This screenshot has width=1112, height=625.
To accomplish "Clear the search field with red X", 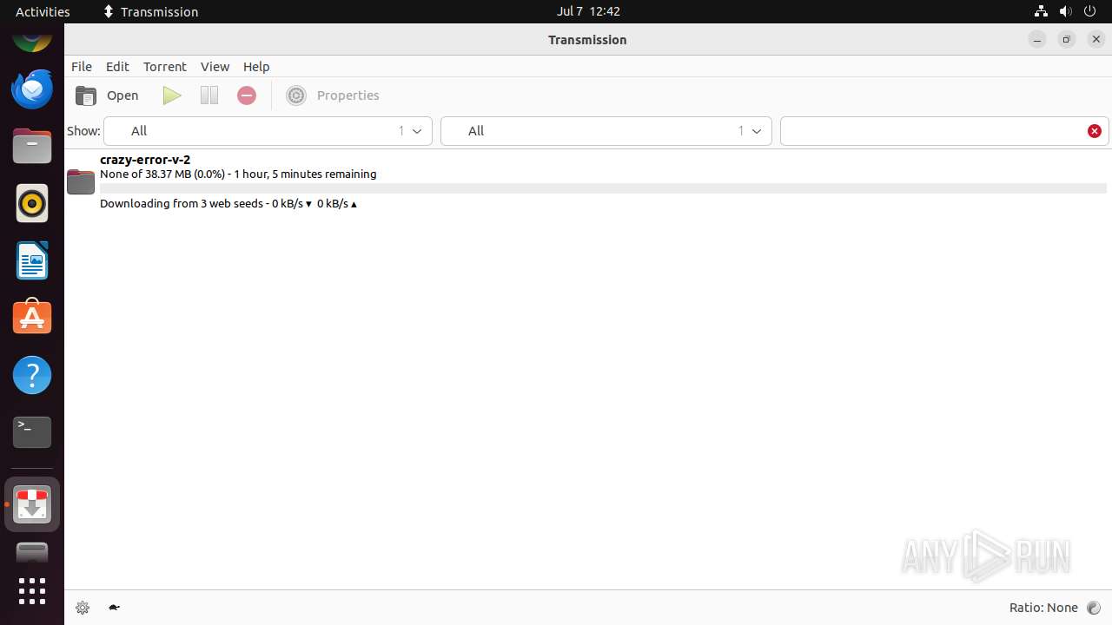I will [x=1095, y=131].
